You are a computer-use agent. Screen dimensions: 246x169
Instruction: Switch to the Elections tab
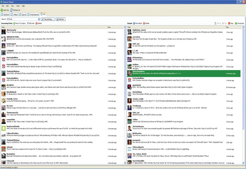click(x=5, y=14)
